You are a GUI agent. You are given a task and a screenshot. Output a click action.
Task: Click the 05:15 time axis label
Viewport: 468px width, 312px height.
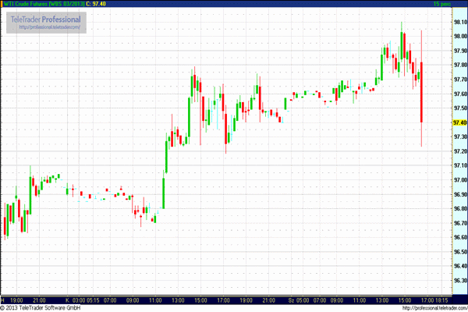pos(93,300)
